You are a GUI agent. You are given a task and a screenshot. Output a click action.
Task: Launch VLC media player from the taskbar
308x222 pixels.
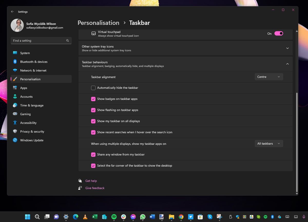[85, 217]
